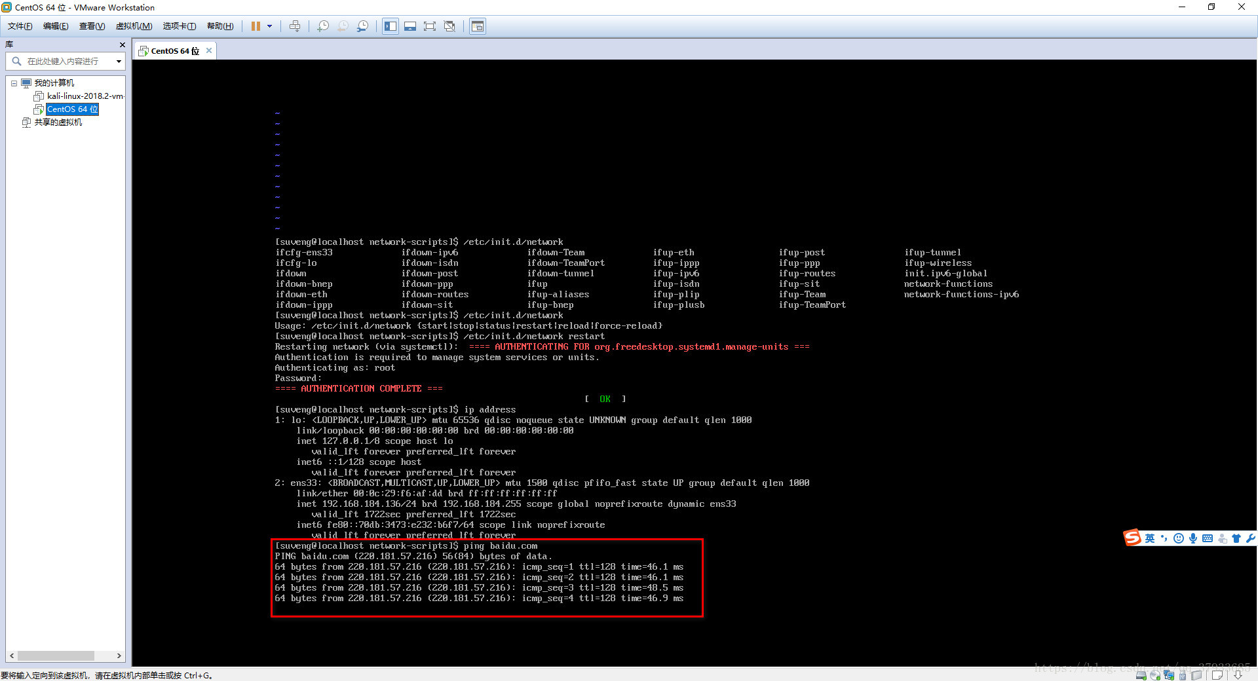Screen dimensions: 1258x681
Task: Click the AUTHENTICATION COMPLETE line
Action: coord(358,389)
